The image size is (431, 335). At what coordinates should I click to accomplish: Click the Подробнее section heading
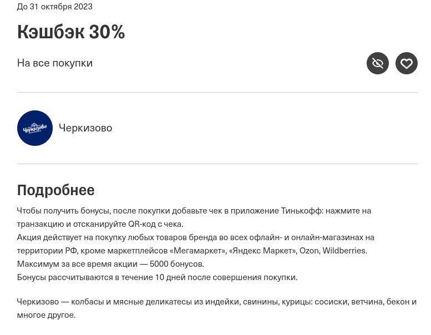56,190
